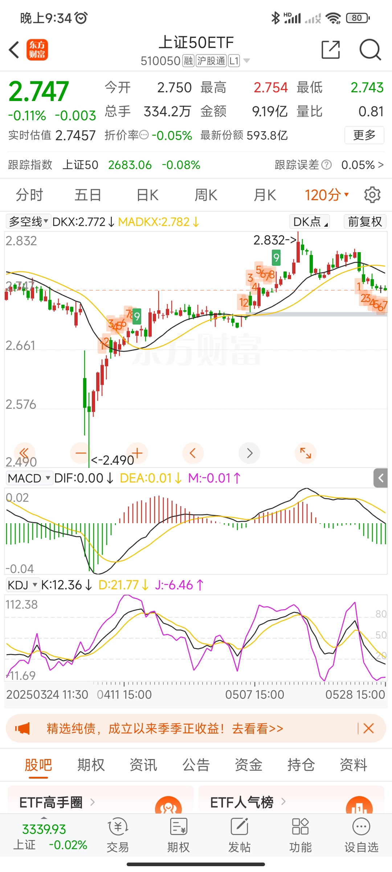Viewport: 392px width, 872px height.
Task: Expand chart to fullscreen icon
Action: 306,453
